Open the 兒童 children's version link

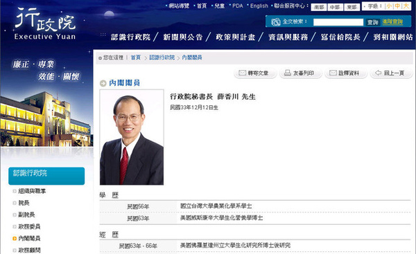click(219, 6)
